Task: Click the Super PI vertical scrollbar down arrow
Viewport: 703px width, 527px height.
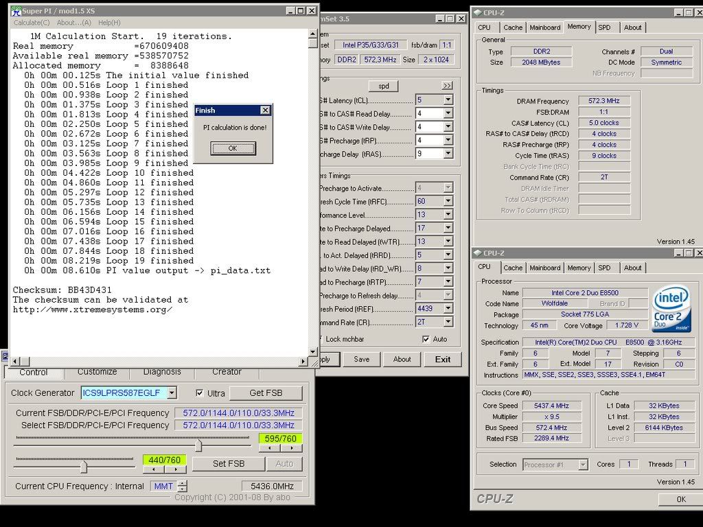Action: click(313, 352)
